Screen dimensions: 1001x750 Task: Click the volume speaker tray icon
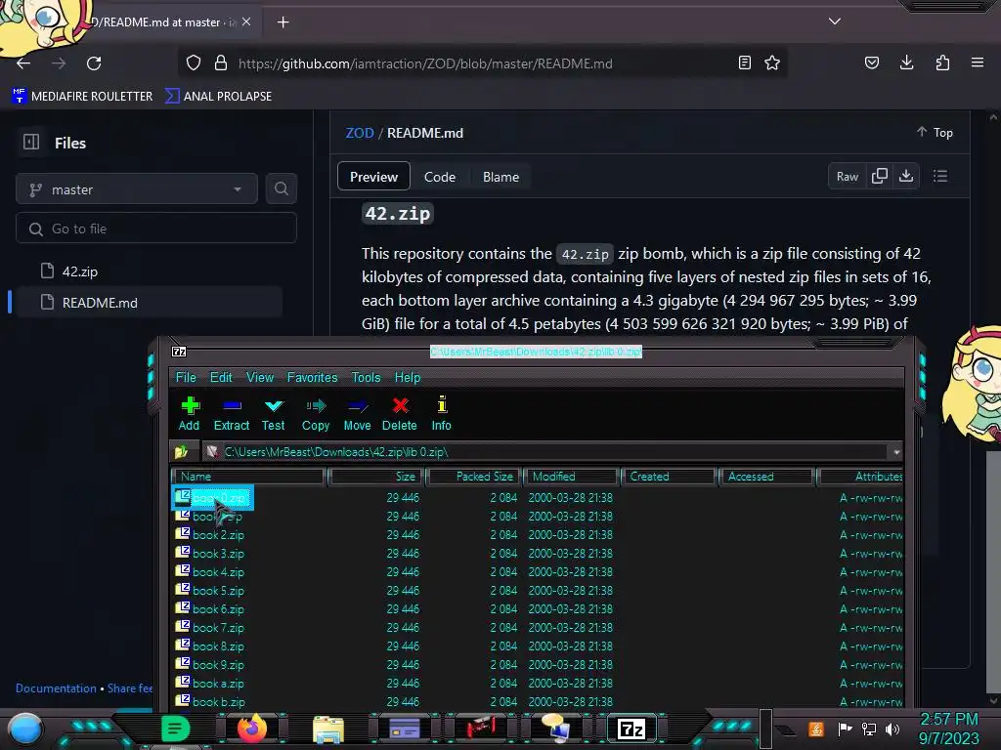coord(892,729)
